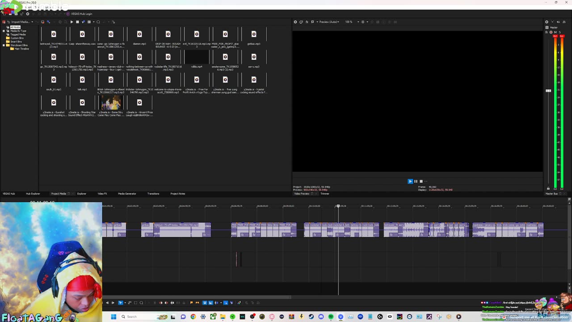
Task: Open Master bus FX icon
Action: [x=547, y=32]
